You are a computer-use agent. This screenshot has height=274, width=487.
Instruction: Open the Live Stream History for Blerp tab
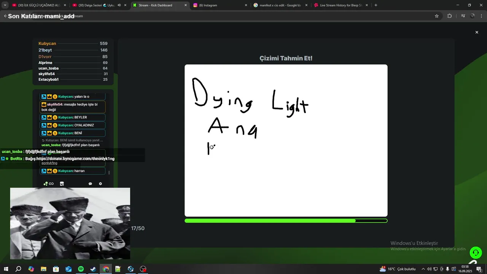[x=341, y=5]
